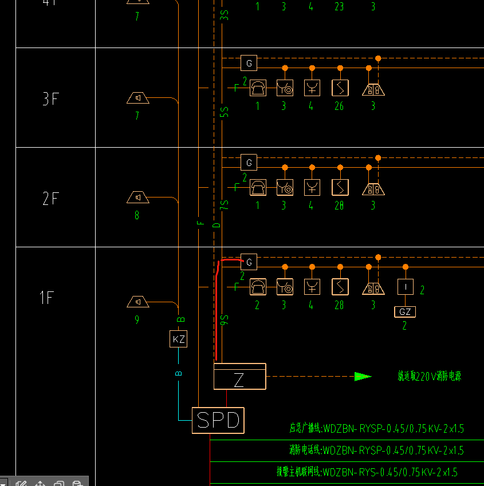Click the green power arrow head

[x=363, y=376]
